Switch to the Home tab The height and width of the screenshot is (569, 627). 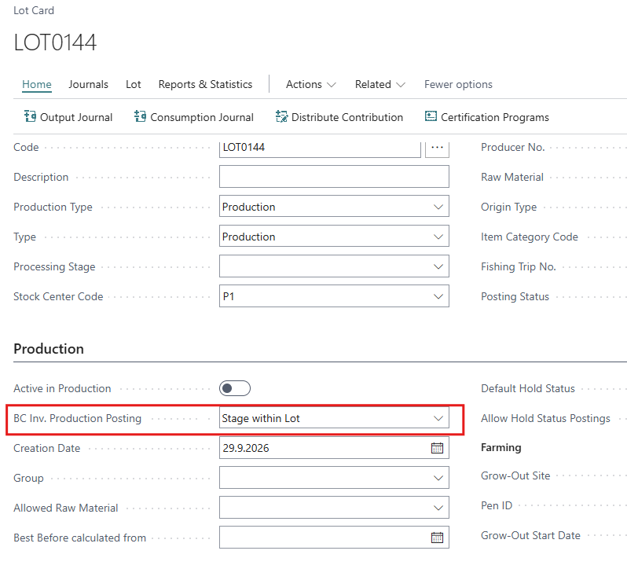point(37,84)
